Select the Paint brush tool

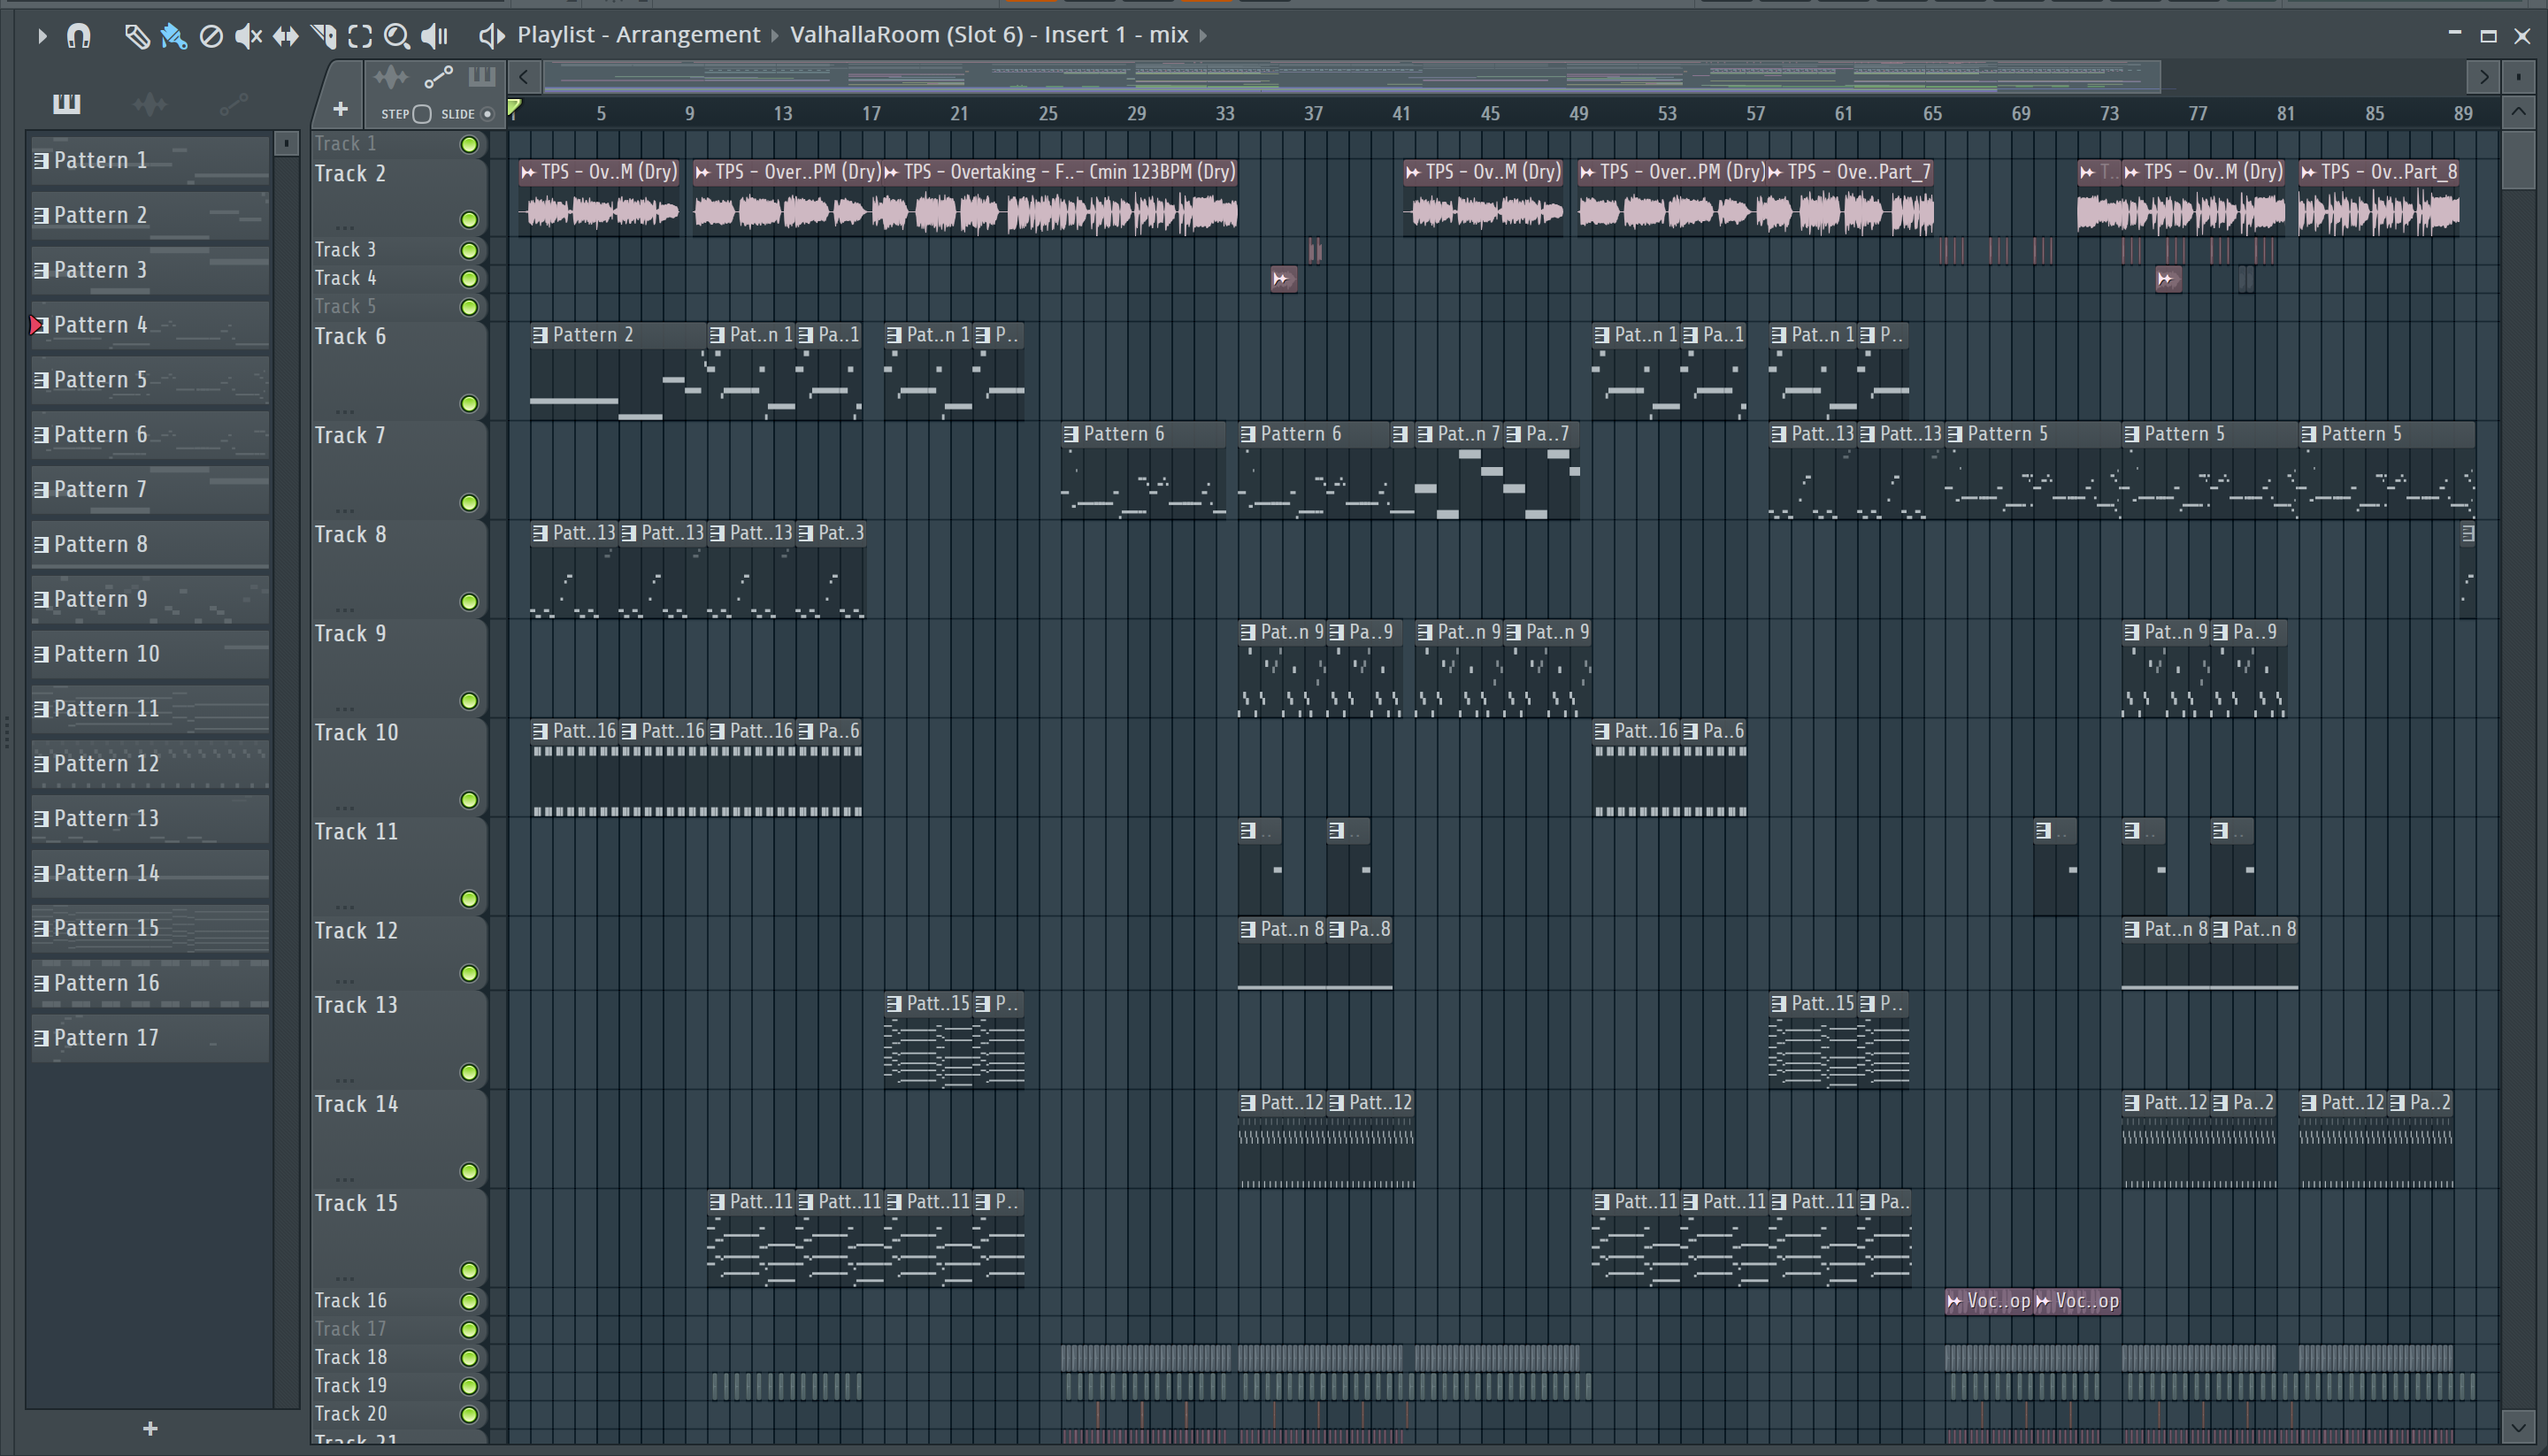point(173,36)
